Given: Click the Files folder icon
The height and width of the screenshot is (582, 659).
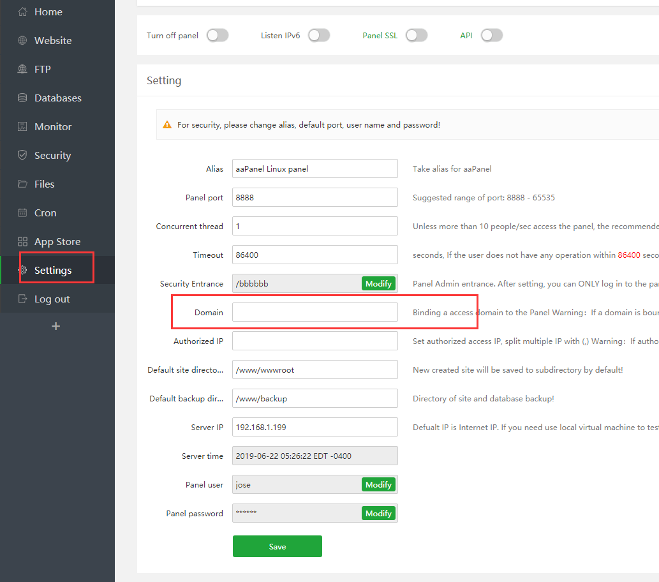Looking at the screenshot, I should [22, 184].
